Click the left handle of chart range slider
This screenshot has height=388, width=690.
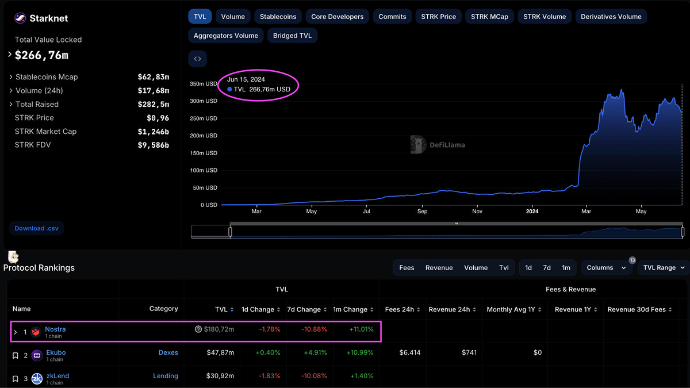tap(230, 232)
